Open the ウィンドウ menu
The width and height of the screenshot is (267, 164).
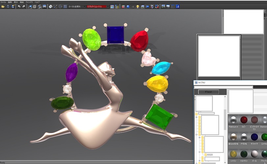(29, 2)
